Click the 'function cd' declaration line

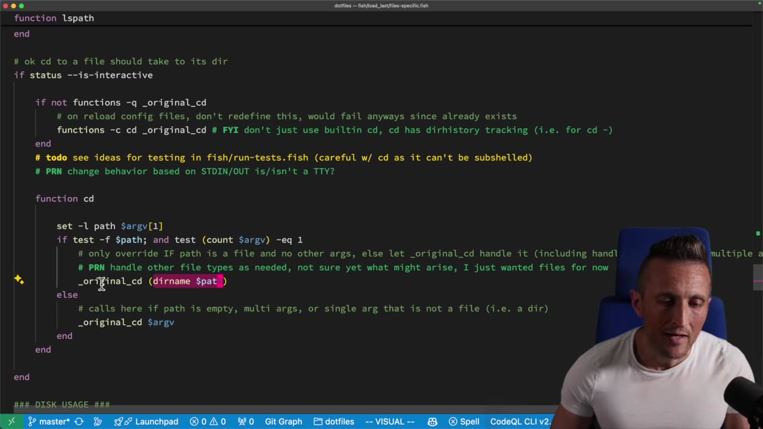[x=64, y=198]
